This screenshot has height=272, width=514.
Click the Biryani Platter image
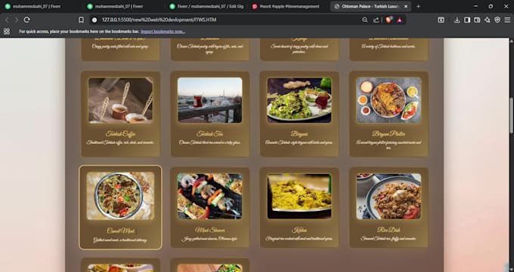click(x=389, y=100)
